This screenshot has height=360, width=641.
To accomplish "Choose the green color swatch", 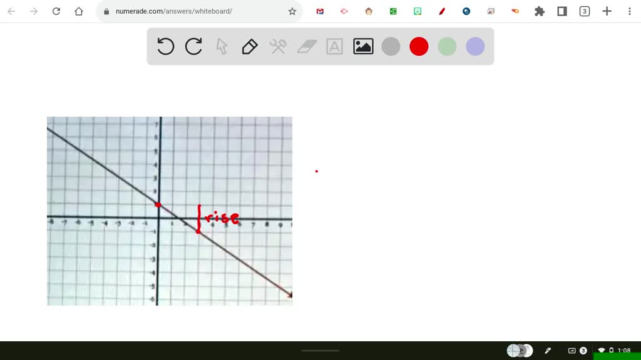I will point(446,46).
